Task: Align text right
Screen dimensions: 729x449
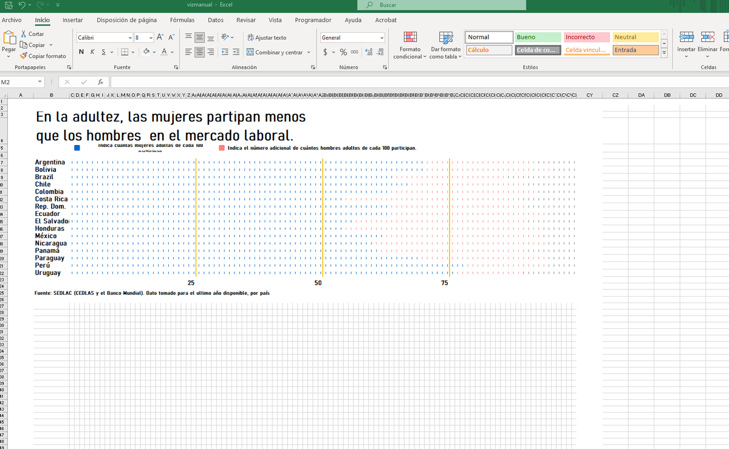Action: [211, 52]
